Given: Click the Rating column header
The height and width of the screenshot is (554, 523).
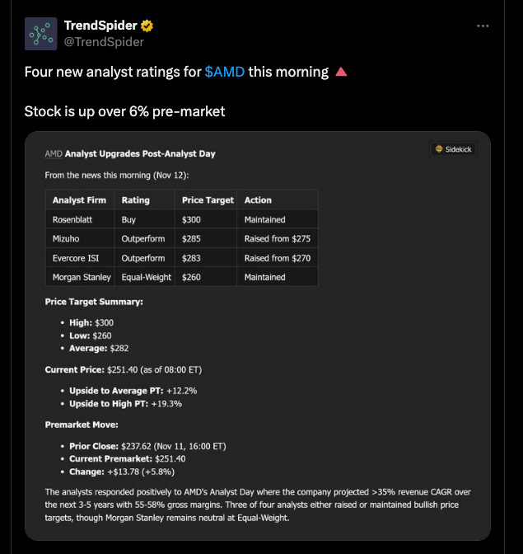Looking at the screenshot, I should click(135, 200).
